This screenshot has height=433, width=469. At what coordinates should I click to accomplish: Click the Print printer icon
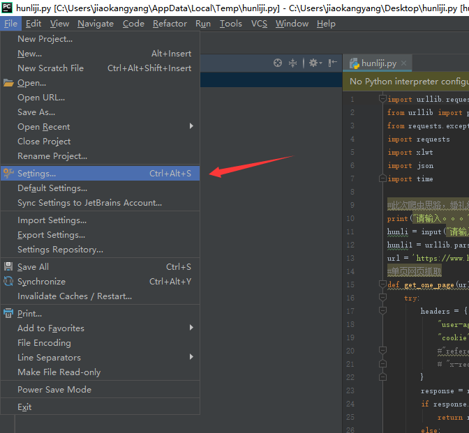click(x=8, y=313)
